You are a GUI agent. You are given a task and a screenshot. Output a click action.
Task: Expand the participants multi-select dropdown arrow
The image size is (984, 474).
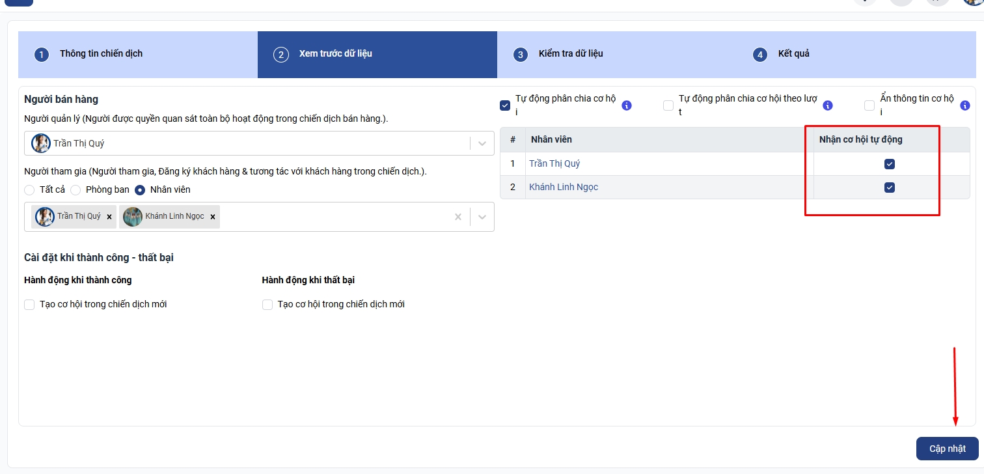pyautogui.click(x=482, y=217)
